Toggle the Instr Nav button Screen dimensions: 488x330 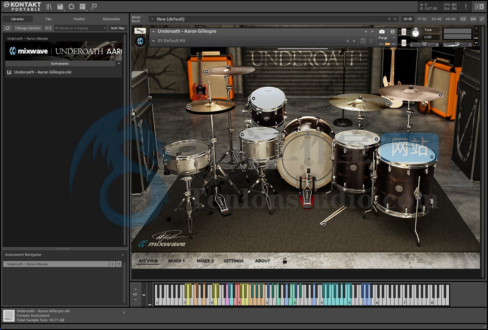pyautogui.click(x=118, y=28)
